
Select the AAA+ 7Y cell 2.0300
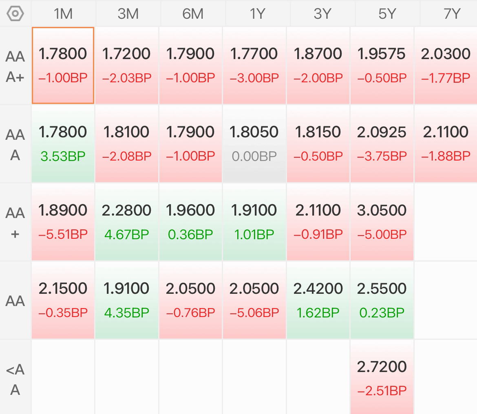point(446,65)
